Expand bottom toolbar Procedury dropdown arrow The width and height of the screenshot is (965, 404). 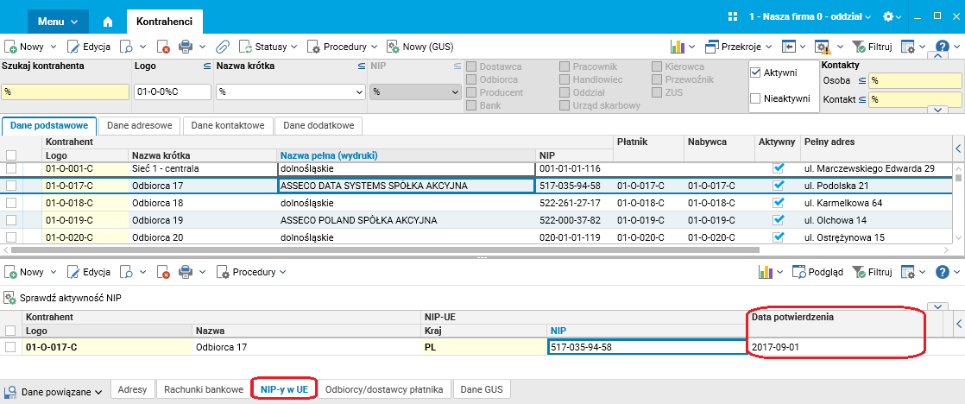[282, 272]
